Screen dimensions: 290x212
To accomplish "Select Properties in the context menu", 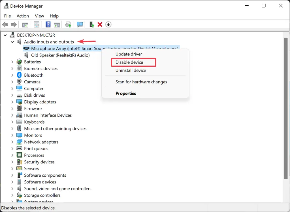I will [x=126, y=93].
